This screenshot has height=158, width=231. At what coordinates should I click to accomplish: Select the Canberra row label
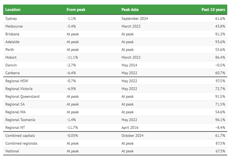12,73
